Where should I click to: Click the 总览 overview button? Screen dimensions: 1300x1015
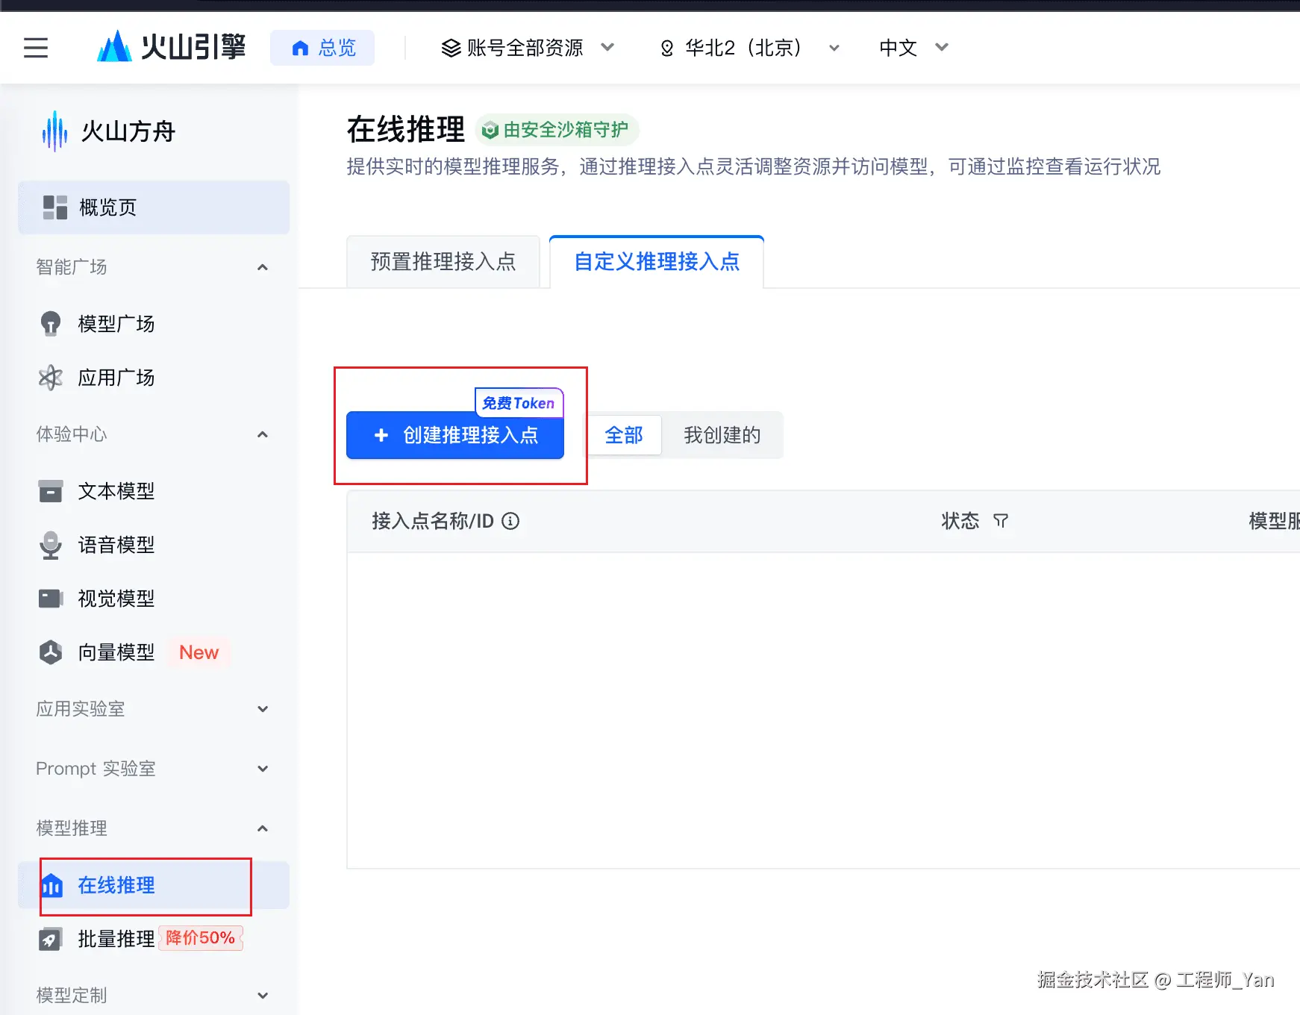[322, 48]
